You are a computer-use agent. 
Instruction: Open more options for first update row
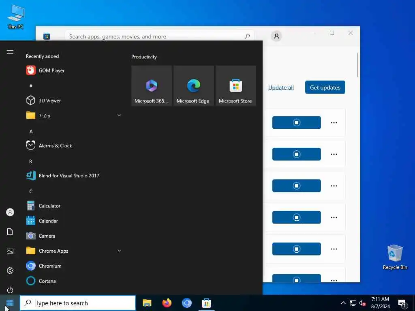click(x=334, y=123)
